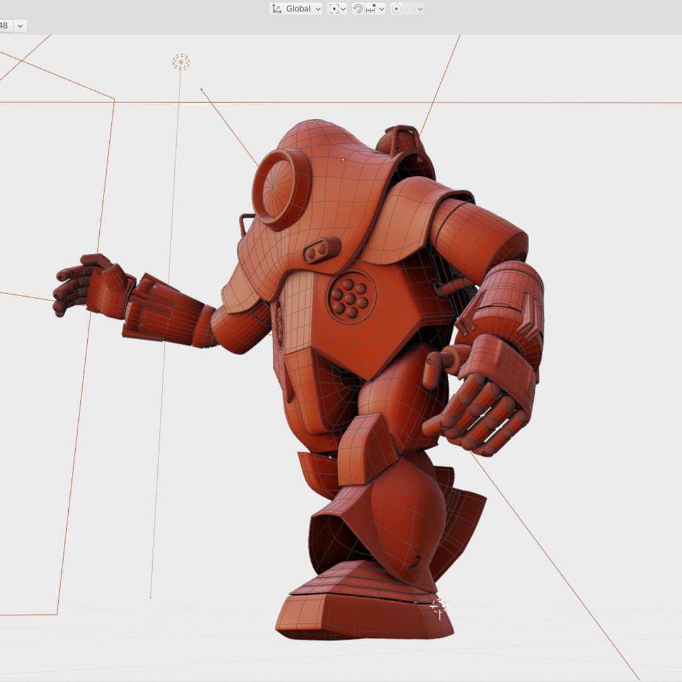Viewport: 682px width, 682px height.
Task: Click the snap increment icon
Action: click(371, 9)
